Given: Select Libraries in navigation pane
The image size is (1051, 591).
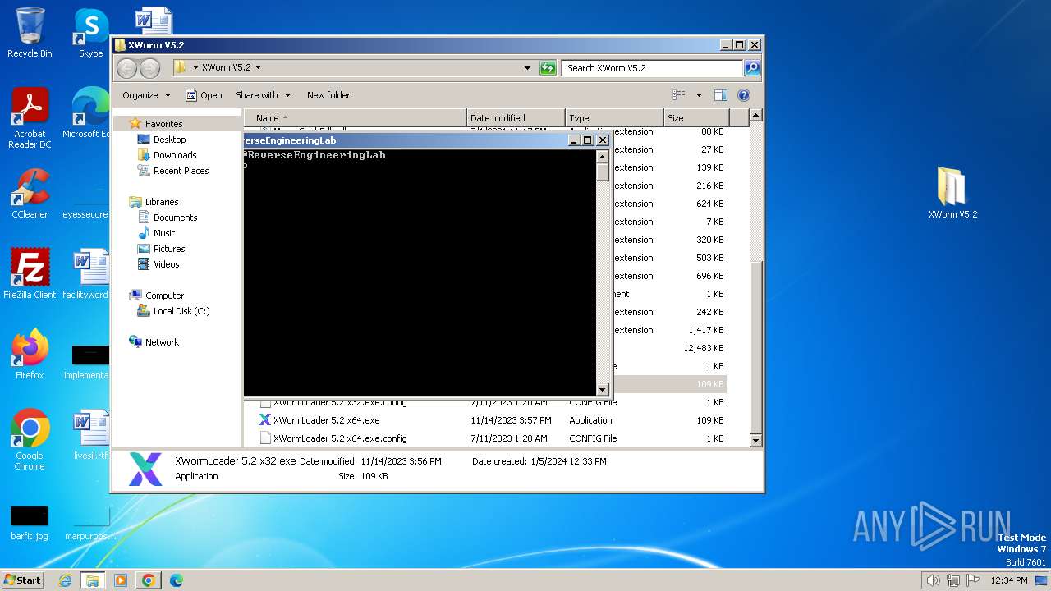Looking at the screenshot, I should [x=162, y=202].
